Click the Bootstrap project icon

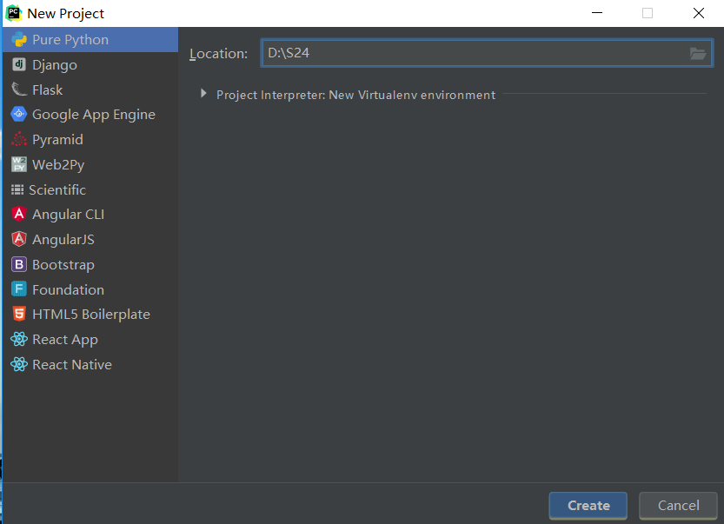coord(19,265)
